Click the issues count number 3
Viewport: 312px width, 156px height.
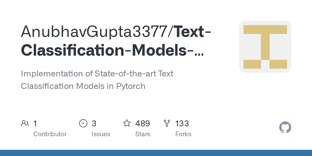(94, 123)
